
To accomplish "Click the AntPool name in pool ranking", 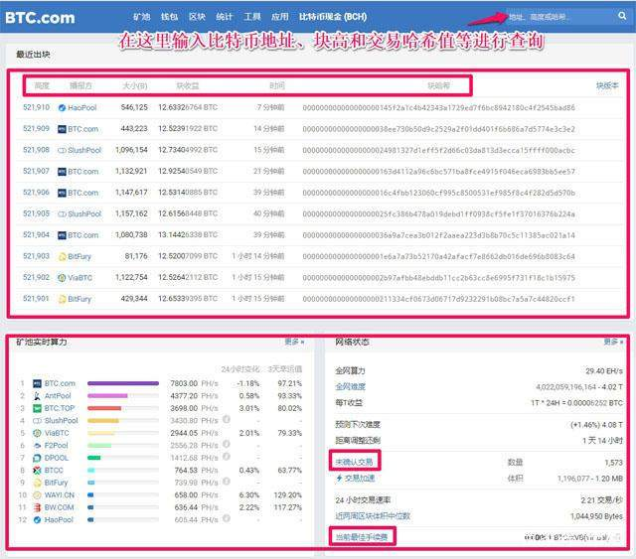I will 58,395.
